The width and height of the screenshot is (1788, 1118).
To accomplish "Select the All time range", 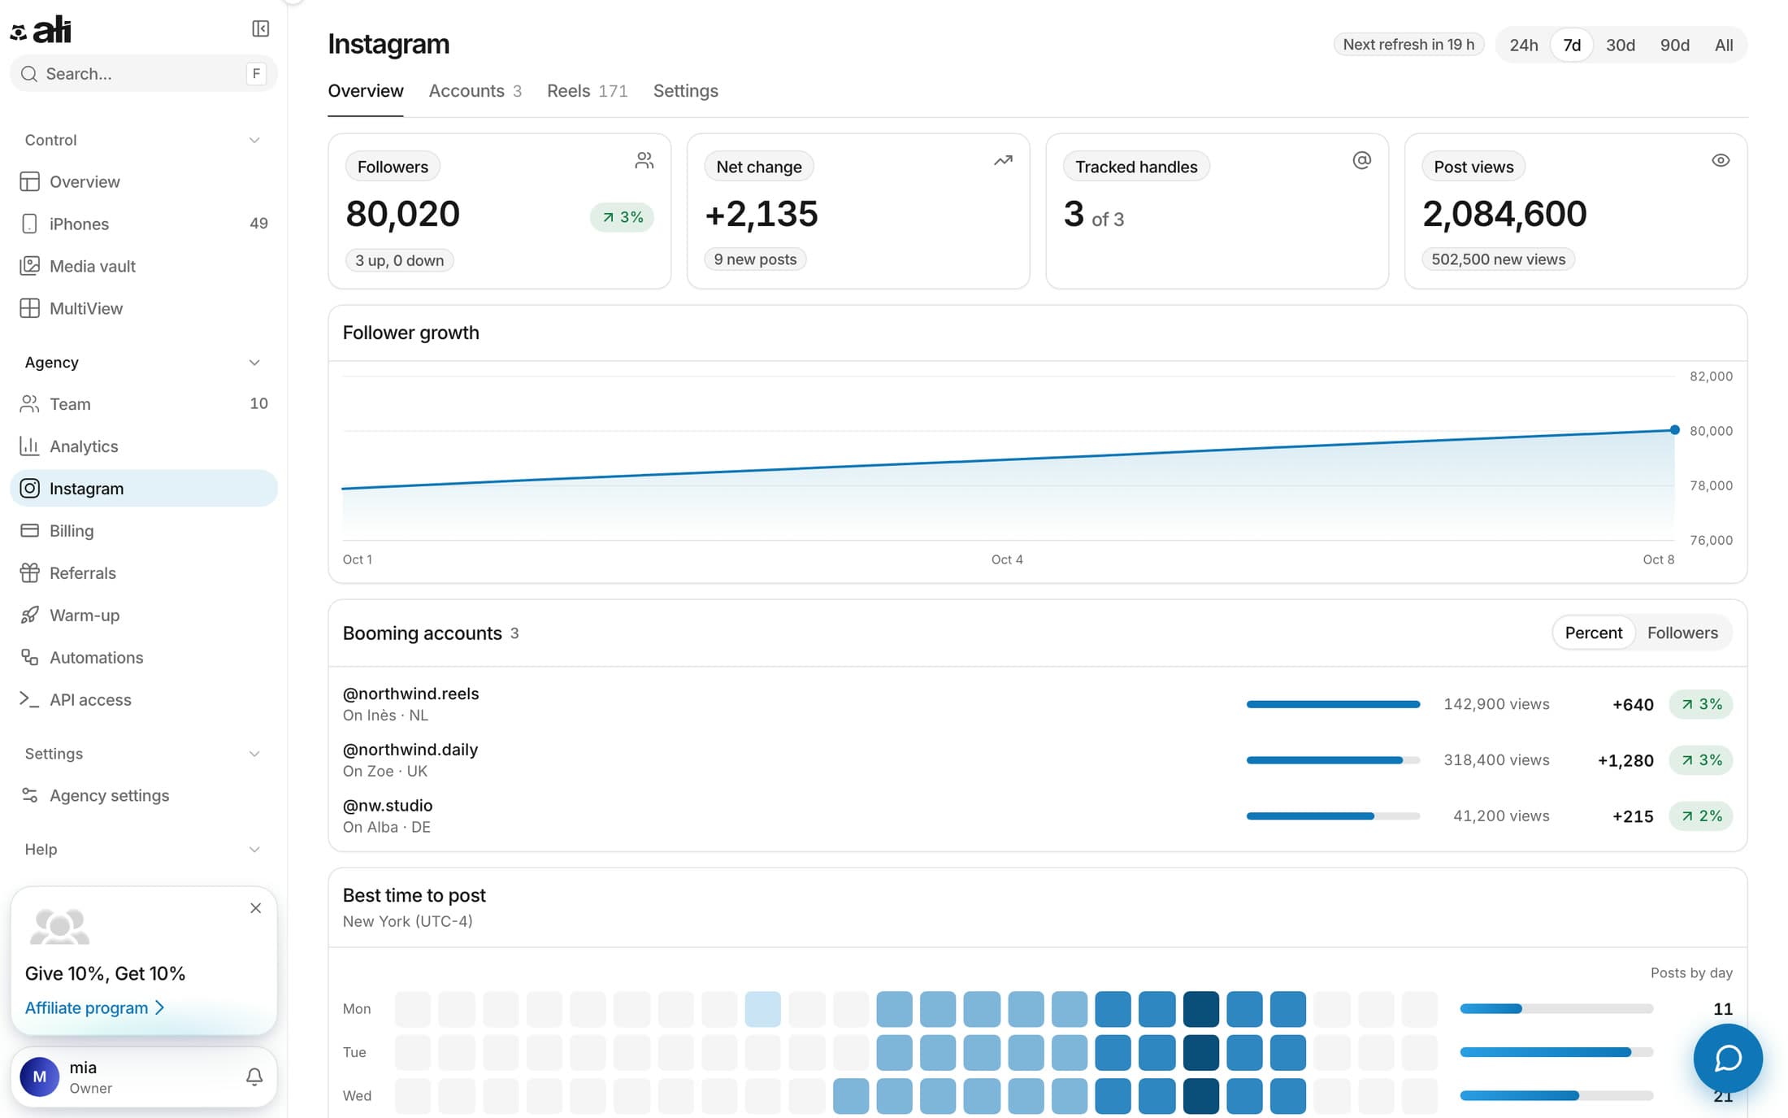I will click(x=1724, y=45).
